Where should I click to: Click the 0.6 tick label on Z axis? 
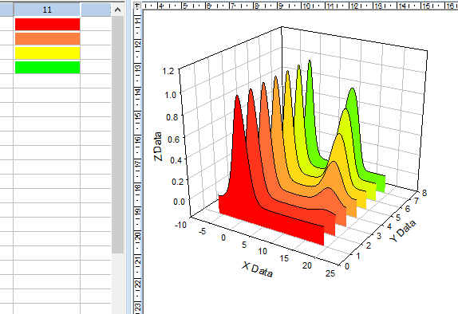(x=173, y=139)
